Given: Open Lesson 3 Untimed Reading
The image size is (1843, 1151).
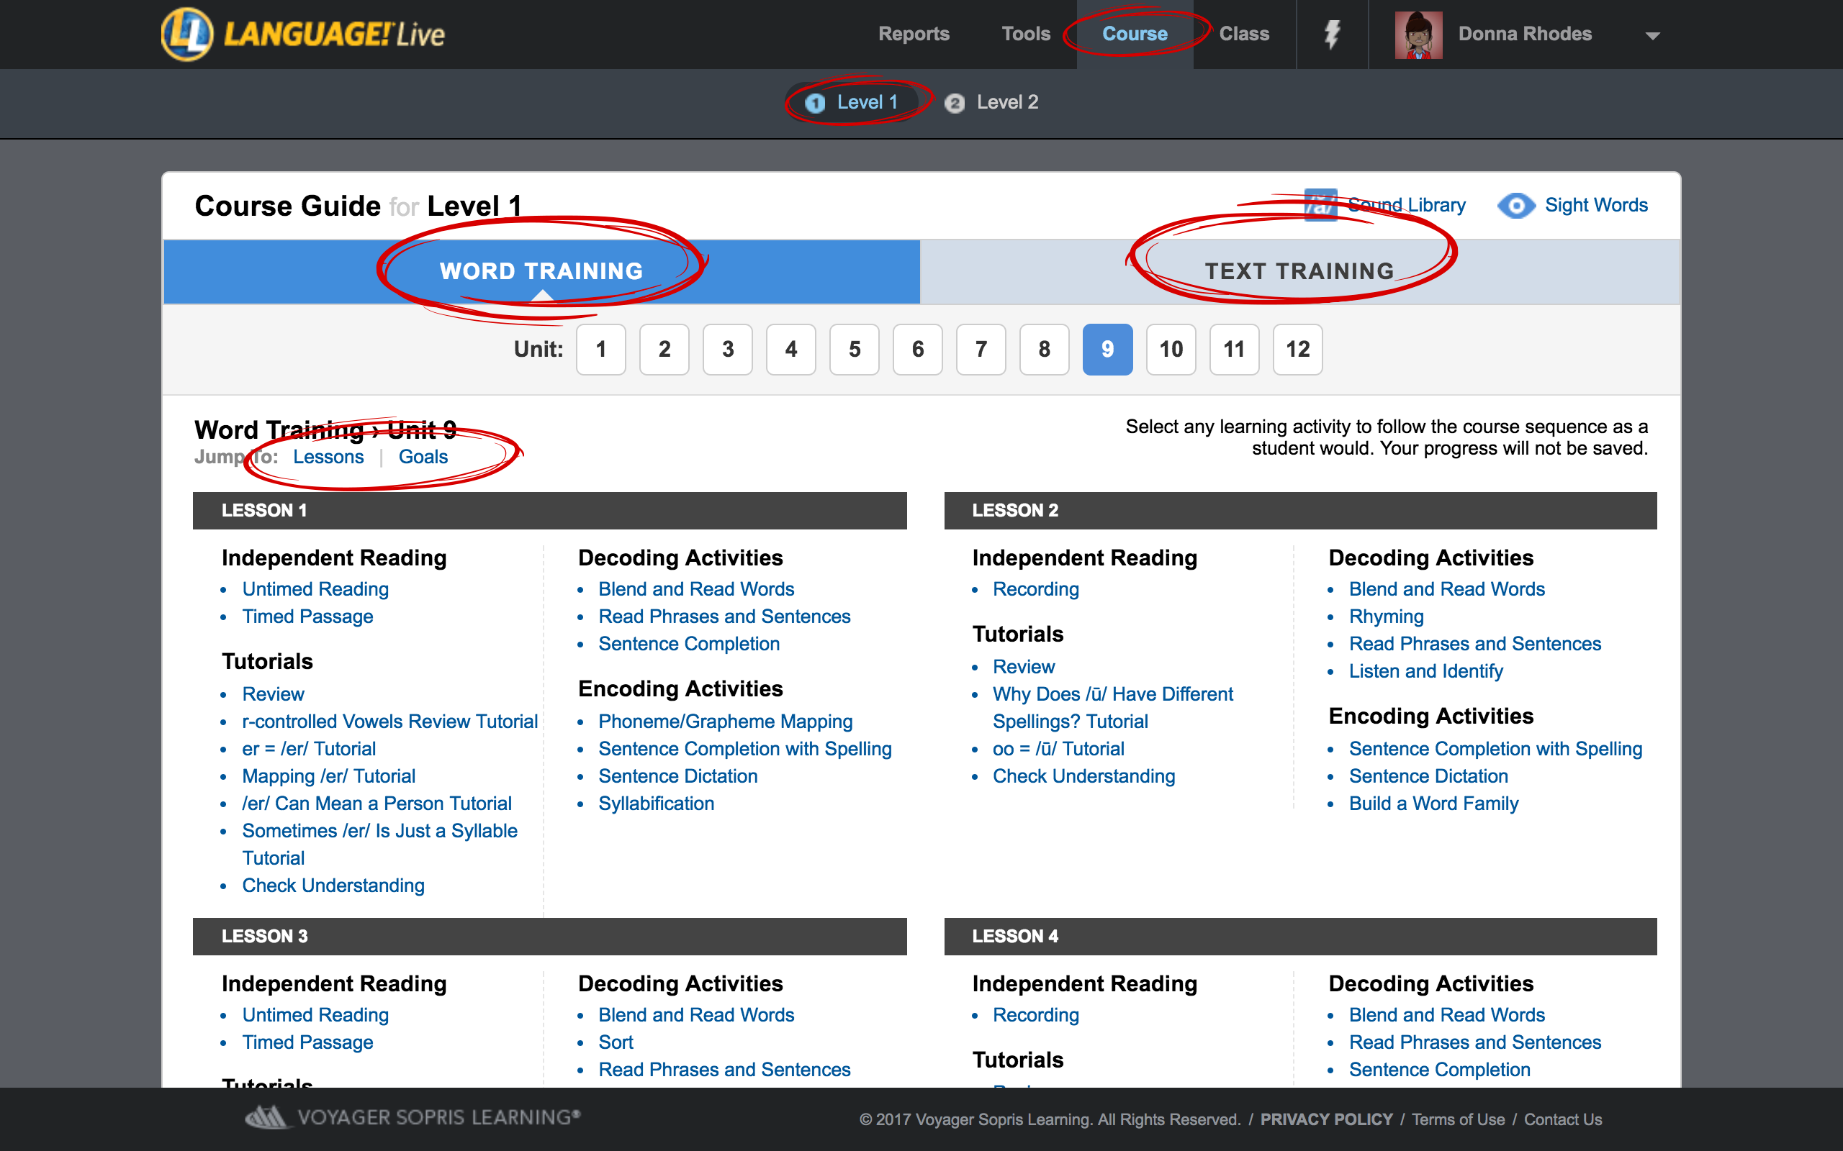Looking at the screenshot, I should pyautogui.click(x=315, y=1015).
